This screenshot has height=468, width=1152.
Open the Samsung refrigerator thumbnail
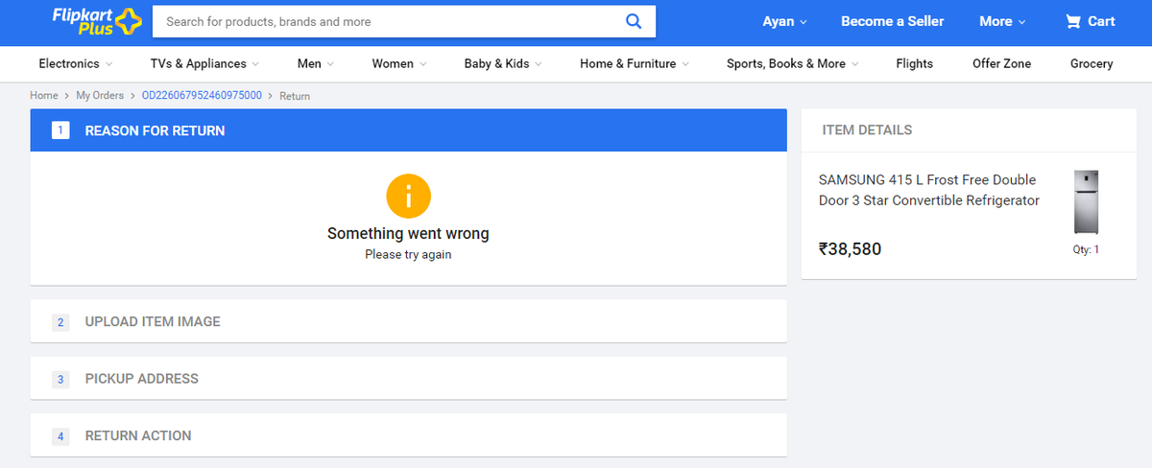click(x=1087, y=201)
